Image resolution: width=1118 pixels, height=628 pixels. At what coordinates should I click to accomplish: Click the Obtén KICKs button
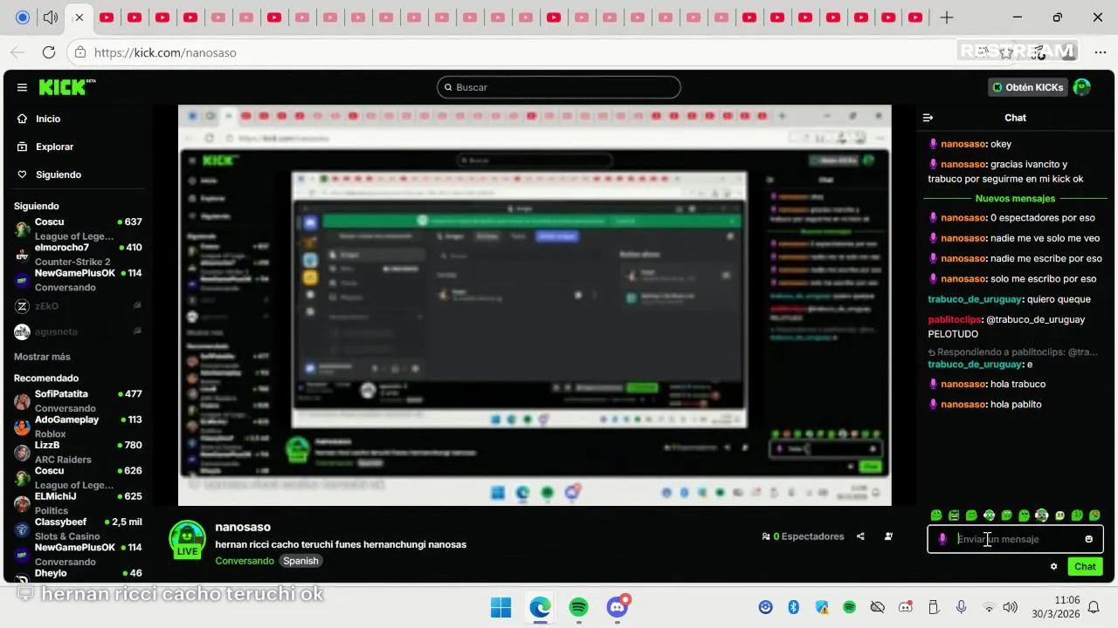point(1027,87)
